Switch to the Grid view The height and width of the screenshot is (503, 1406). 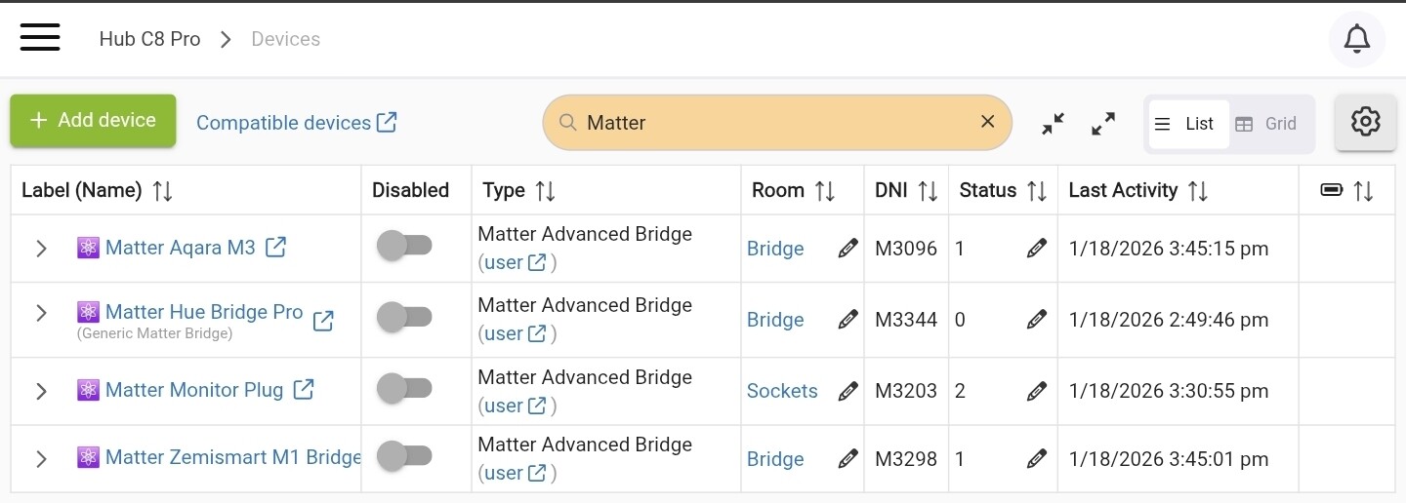coord(1266,124)
